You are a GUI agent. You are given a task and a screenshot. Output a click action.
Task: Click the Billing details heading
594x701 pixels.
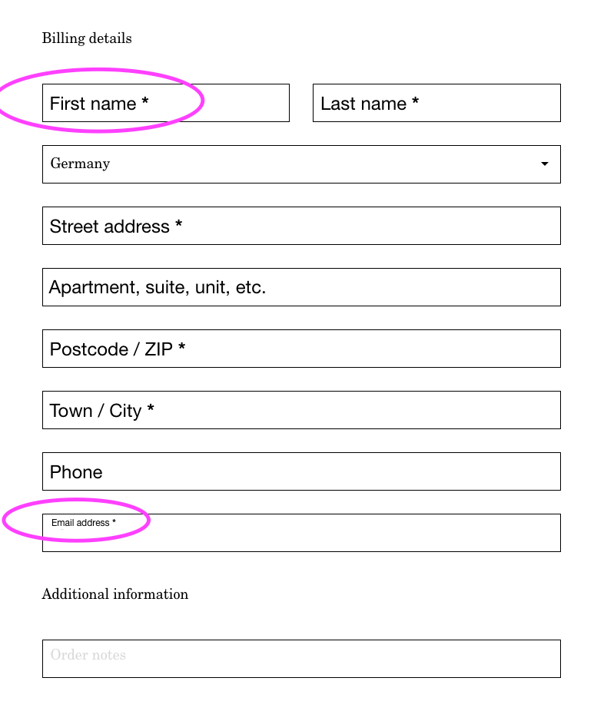tap(87, 38)
